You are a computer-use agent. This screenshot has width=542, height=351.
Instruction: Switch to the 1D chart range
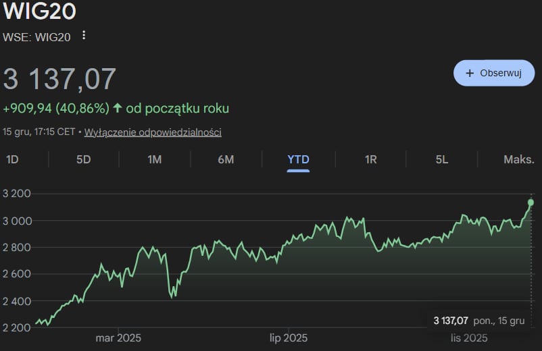point(12,159)
